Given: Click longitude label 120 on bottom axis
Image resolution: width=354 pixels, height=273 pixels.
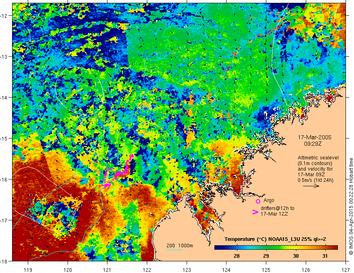Looking at the screenshot, I should [x=68, y=270].
